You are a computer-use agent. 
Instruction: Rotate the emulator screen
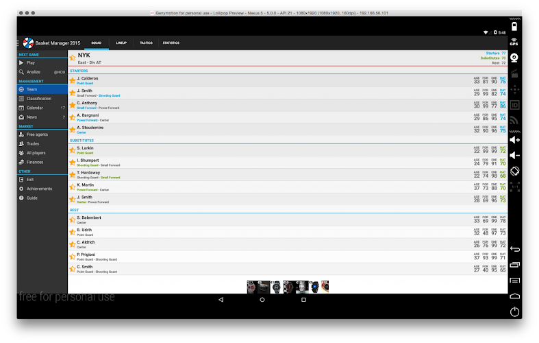514,171
